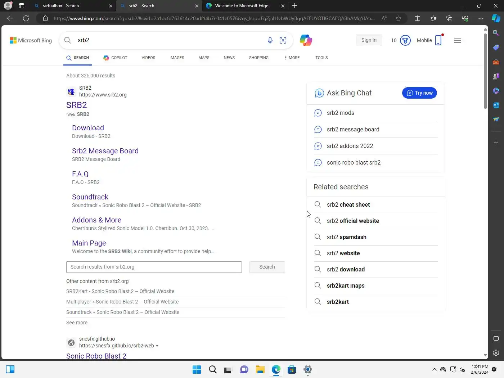This screenshot has width=504, height=378.
Task: Open Edge profile avatar icon
Action: tap(8, 6)
